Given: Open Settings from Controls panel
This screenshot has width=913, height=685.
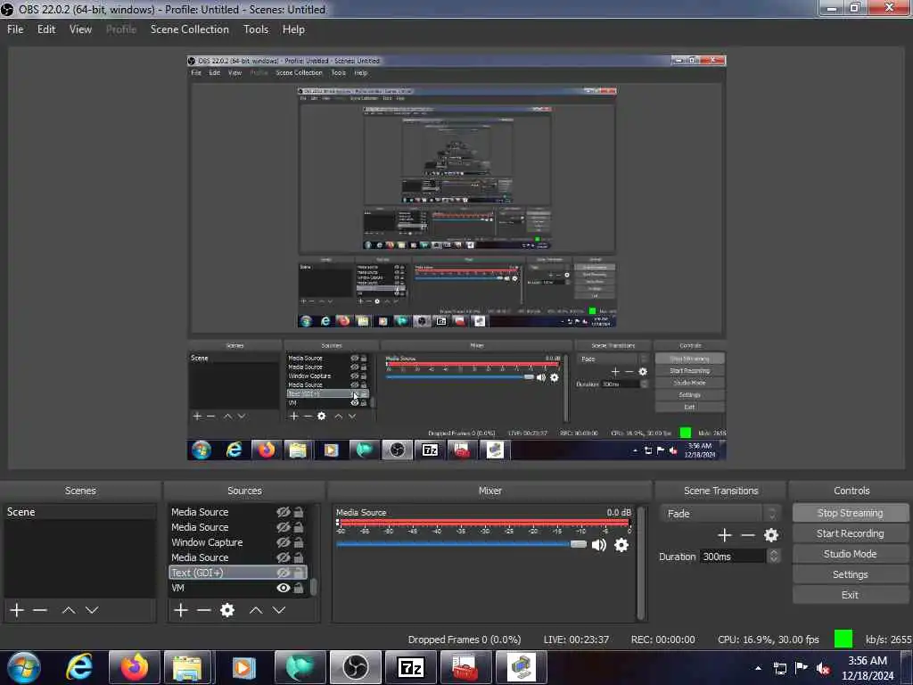Looking at the screenshot, I should pos(850,574).
